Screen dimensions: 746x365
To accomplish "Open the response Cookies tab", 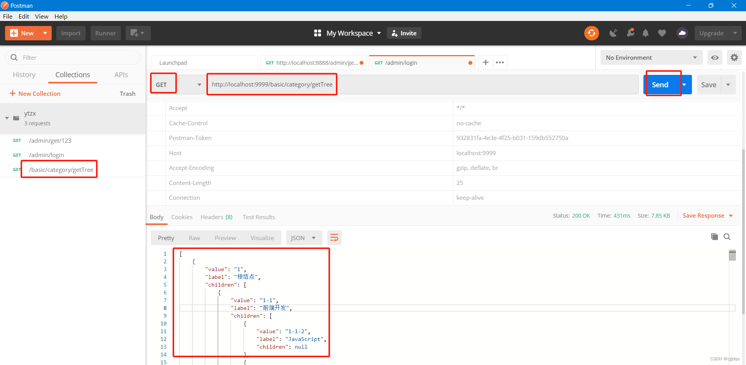I will [x=182, y=217].
